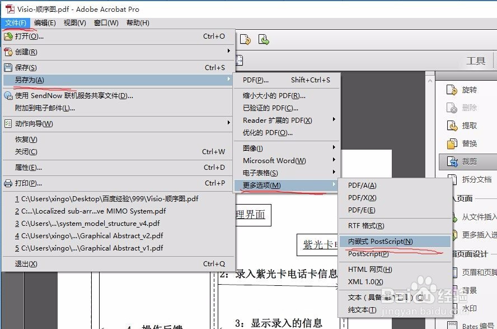
Task: Select 纯文本(T) format
Action: click(395, 309)
